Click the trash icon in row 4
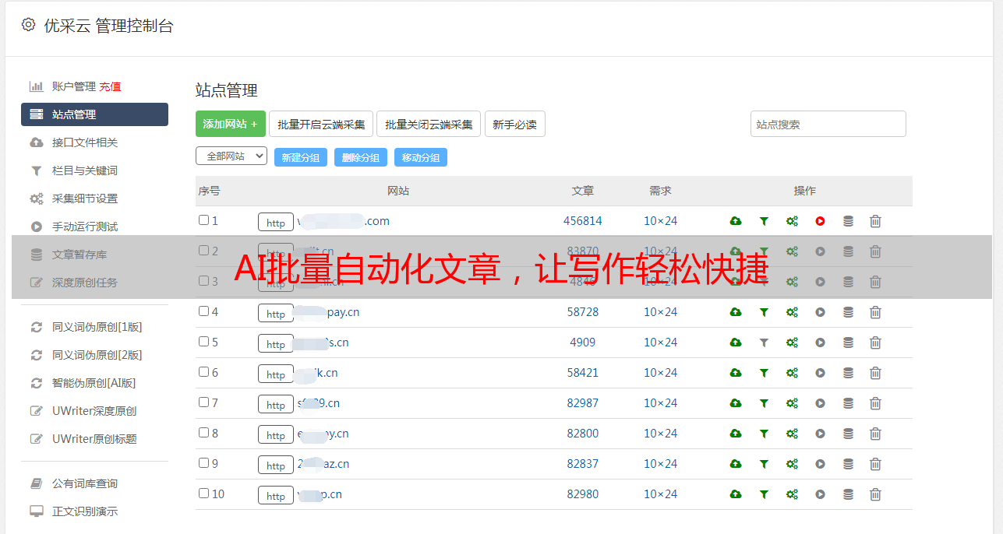The height and width of the screenshot is (534, 1003). (875, 312)
